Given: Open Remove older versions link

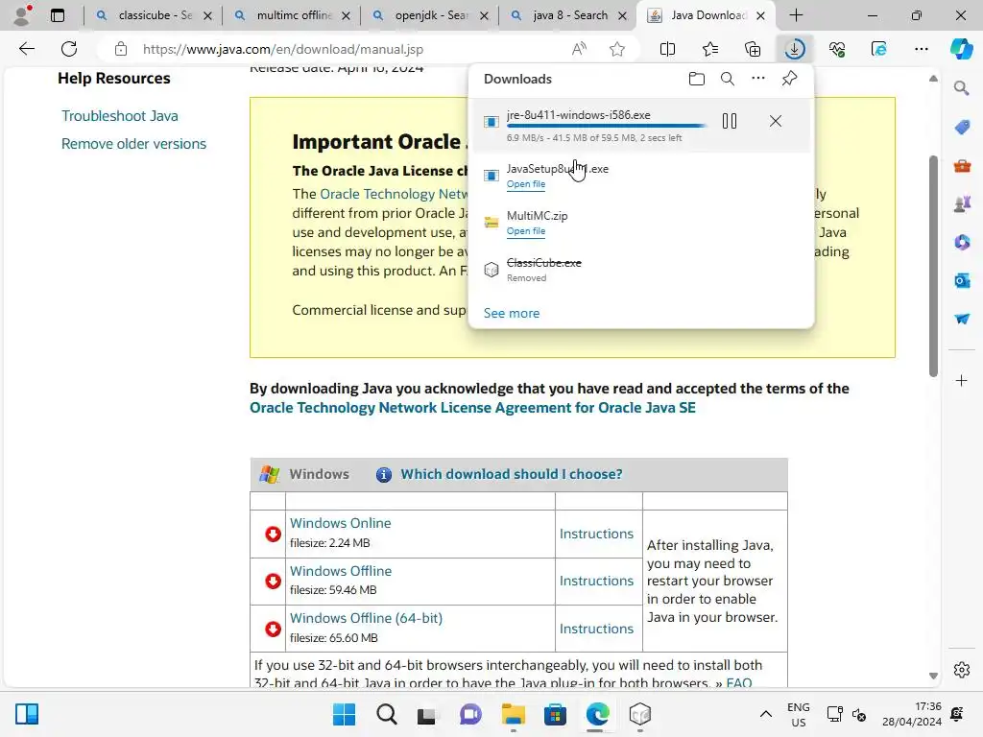Looking at the screenshot, I should [x=133, y=144].
